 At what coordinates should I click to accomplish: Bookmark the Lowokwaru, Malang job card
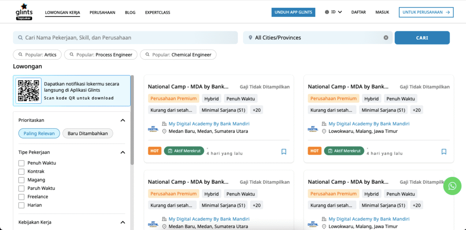coord(444,152)
